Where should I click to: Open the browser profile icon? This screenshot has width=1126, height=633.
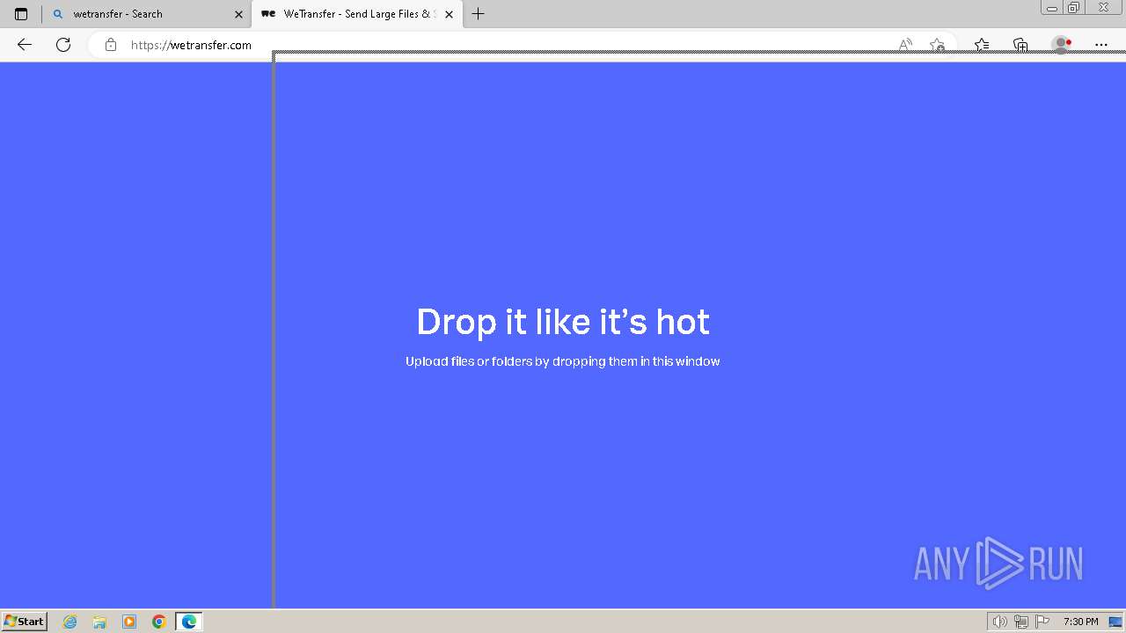pos(1062,45)
